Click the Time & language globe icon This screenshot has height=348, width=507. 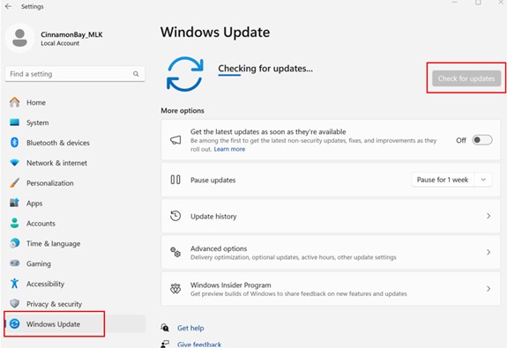coord(15,243)
